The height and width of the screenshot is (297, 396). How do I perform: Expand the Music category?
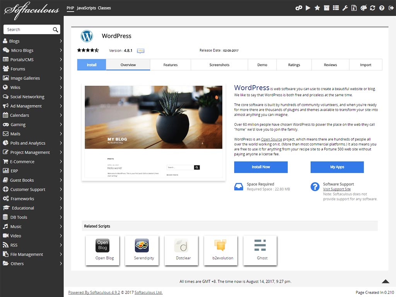tap(32, 227)
